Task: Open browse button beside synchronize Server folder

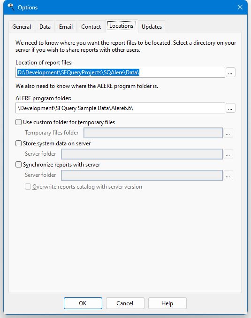Action: coord(228,175)
